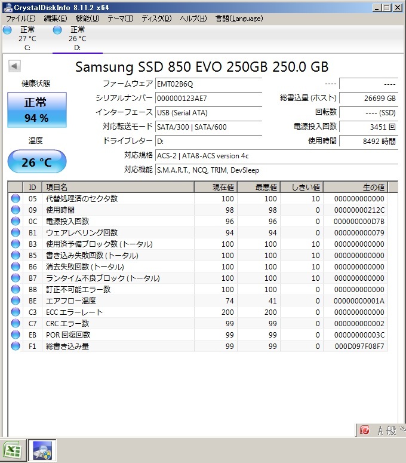406x463 pixels.
Task: Click the 現在値 column header
Action: pyautogui.click(x=216, y=187)
